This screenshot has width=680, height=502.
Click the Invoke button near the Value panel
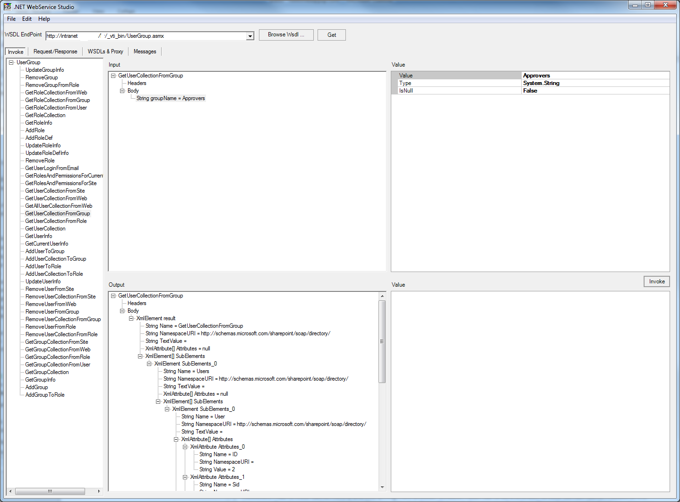(x=657, y=281)
